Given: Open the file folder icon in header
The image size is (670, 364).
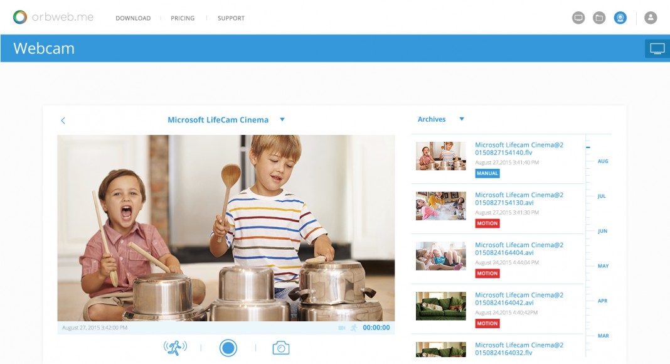Looking at the screenshot, I should coord(599,18).
